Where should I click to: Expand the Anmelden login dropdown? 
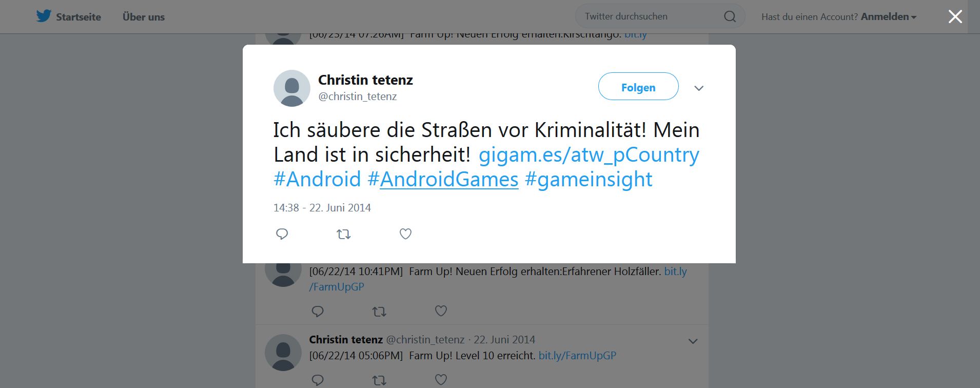point(888,17)
